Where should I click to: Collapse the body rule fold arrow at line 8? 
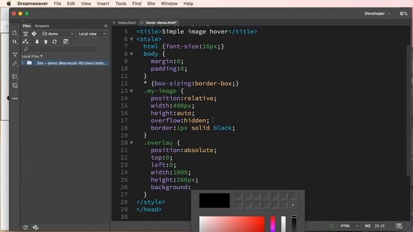click(x=131, y=54)
